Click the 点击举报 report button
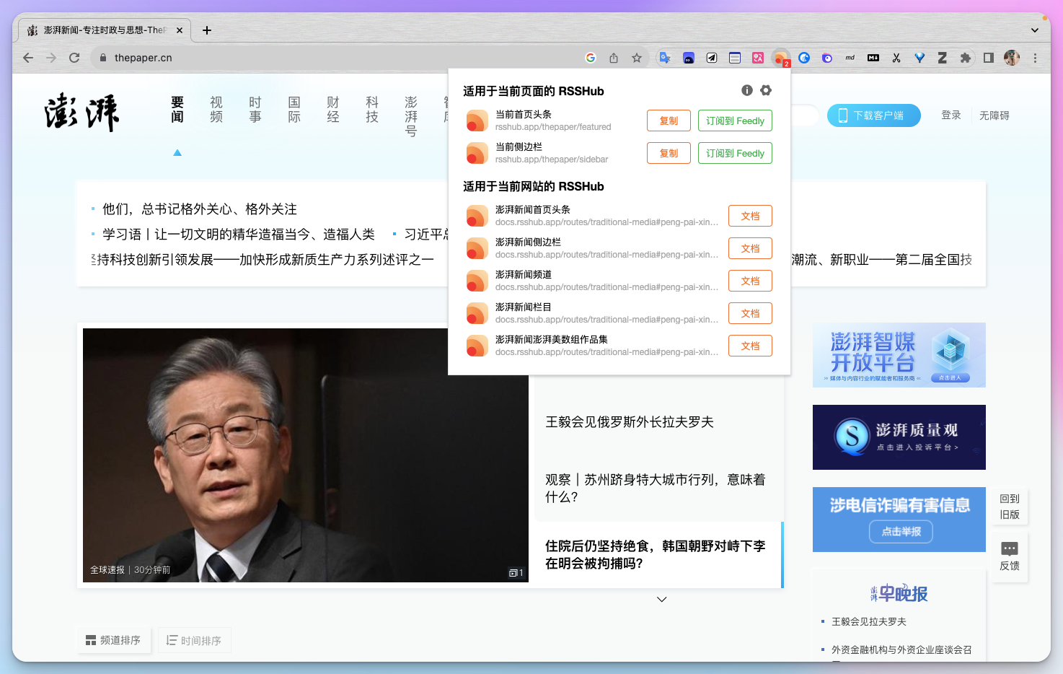The image size is (1063, 674). coord(901,532)
